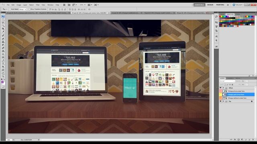
Task: Open the Window menu
Action: [50, 5]
